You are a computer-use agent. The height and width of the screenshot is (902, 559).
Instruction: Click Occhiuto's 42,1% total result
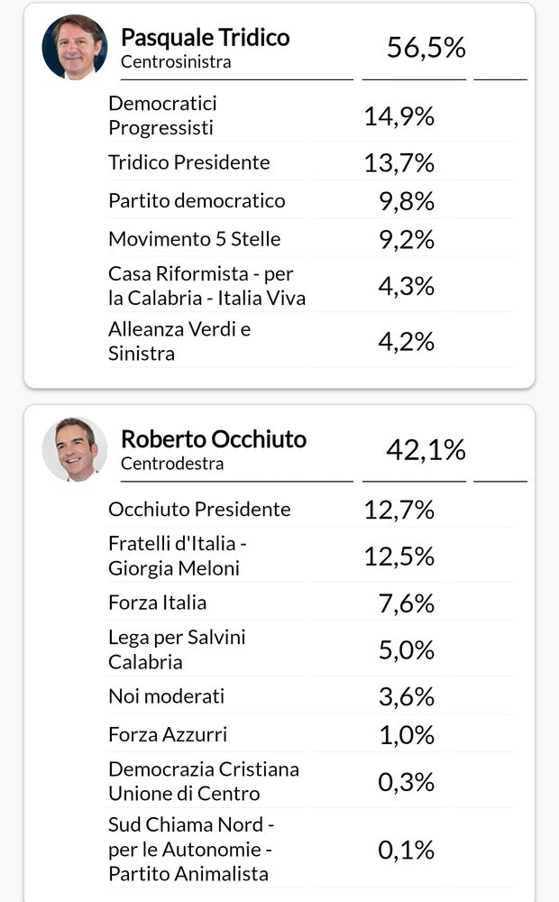tap(426, 449)
